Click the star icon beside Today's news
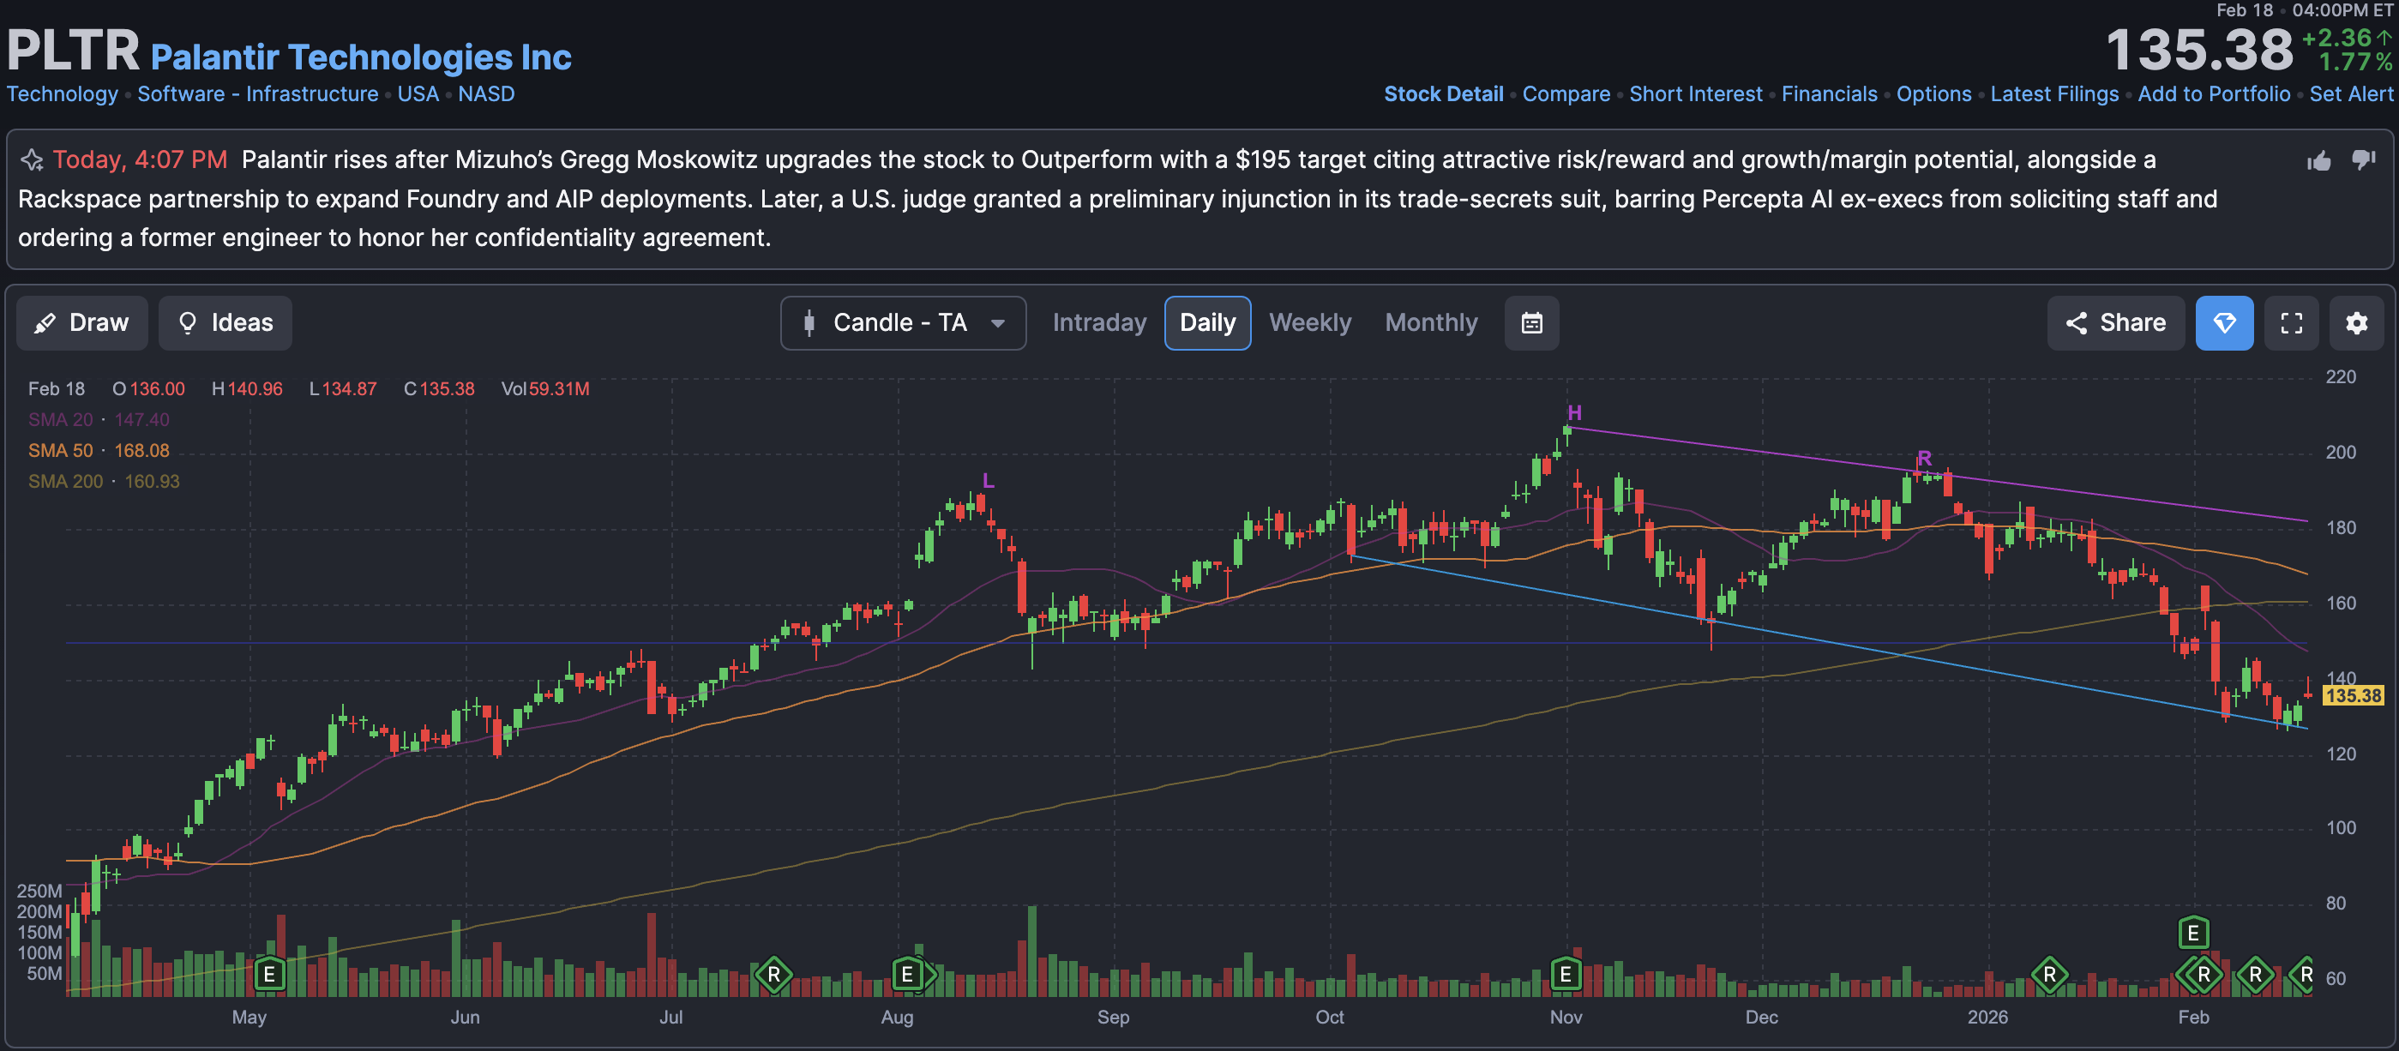This screenshot has width=2399, height=1051. [32, 160]
